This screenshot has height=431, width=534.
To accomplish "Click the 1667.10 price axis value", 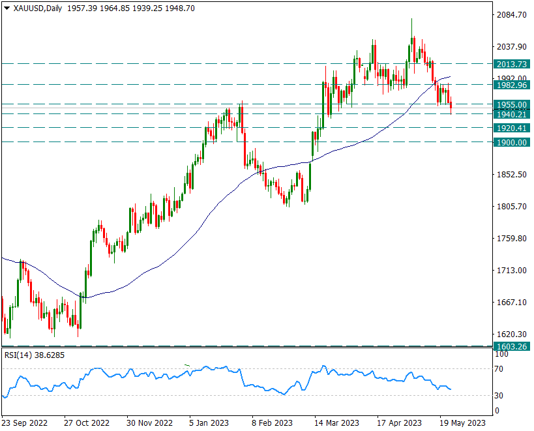I will click(512, 303).
